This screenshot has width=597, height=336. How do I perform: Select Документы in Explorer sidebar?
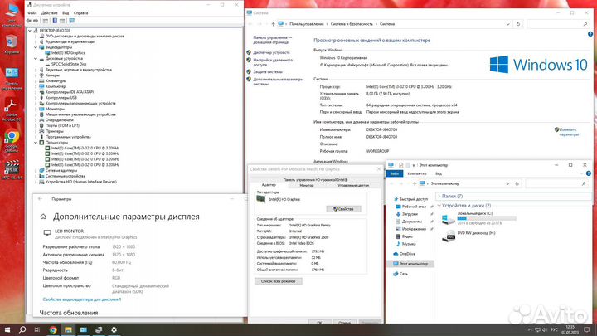click(x=411, y=222)
